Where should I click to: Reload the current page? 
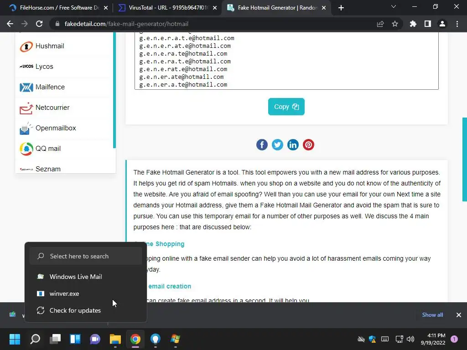click(x=39, y=24)
